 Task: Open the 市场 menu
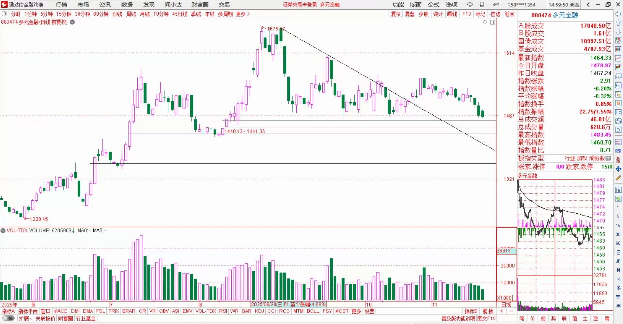[x=83, y=5]
